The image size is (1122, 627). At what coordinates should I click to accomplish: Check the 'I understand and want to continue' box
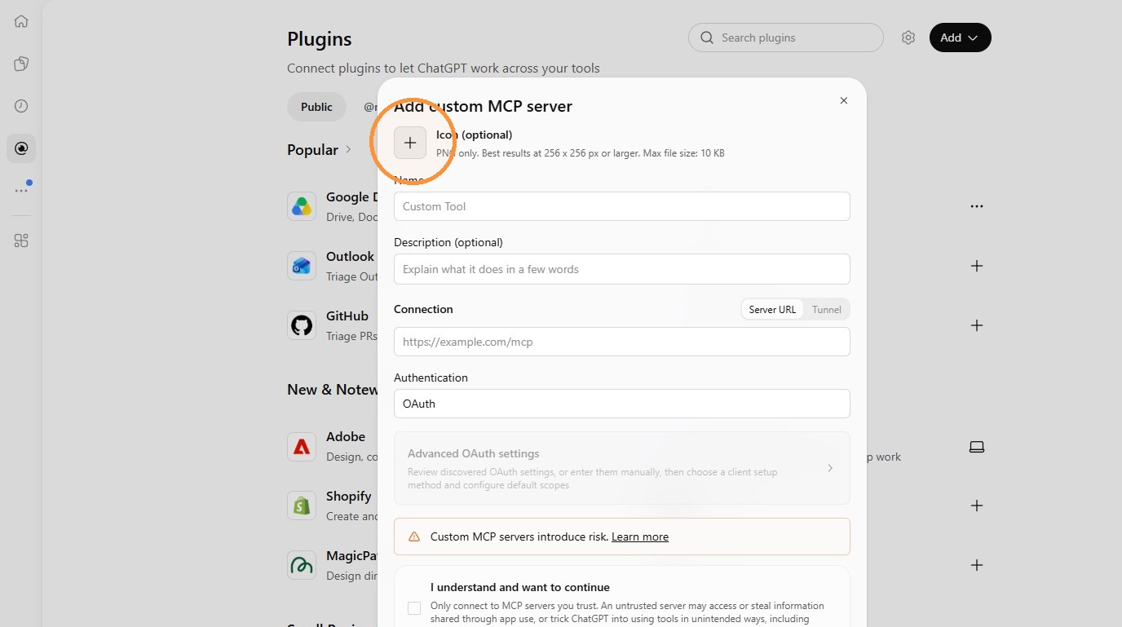pyautogui.click(x=414, y=608)
